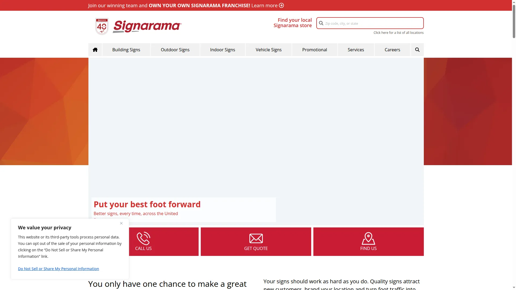Close the privacy notice popup
Viewport: 516px width, 290px height.
click(x=121, y=223)
